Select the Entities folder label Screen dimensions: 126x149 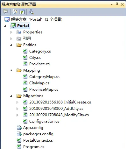tap(30, 45)
